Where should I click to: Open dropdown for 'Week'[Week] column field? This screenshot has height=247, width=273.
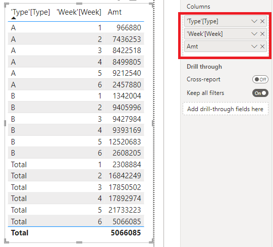click(x=254, y=34)
